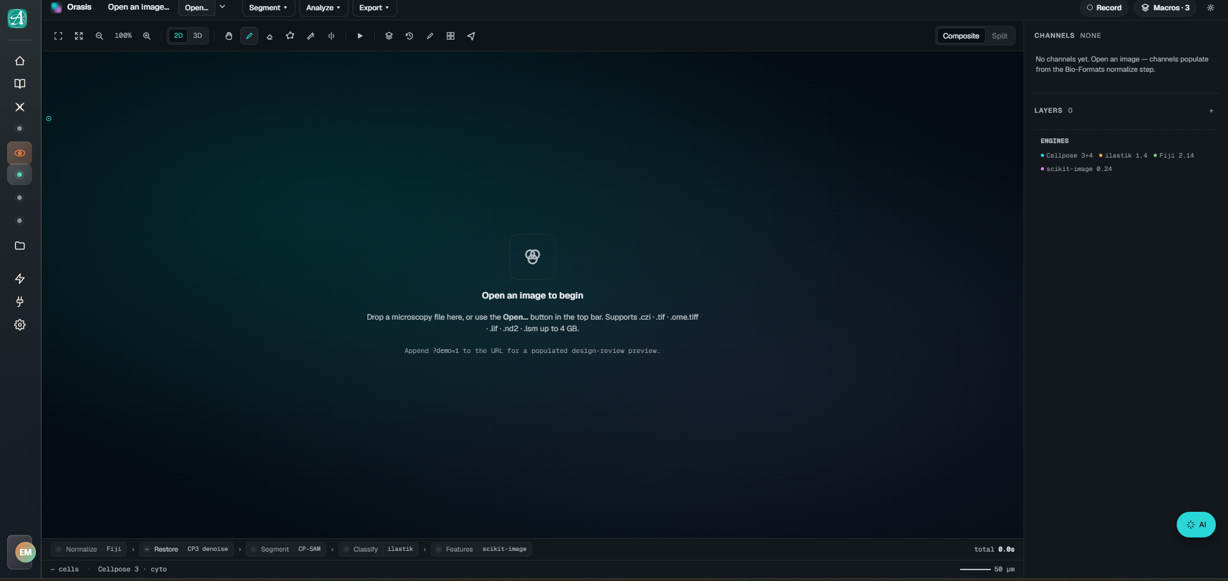Open the folder icon in left sidebar
Screen dimensions: 1228x581
pos(20,246)
